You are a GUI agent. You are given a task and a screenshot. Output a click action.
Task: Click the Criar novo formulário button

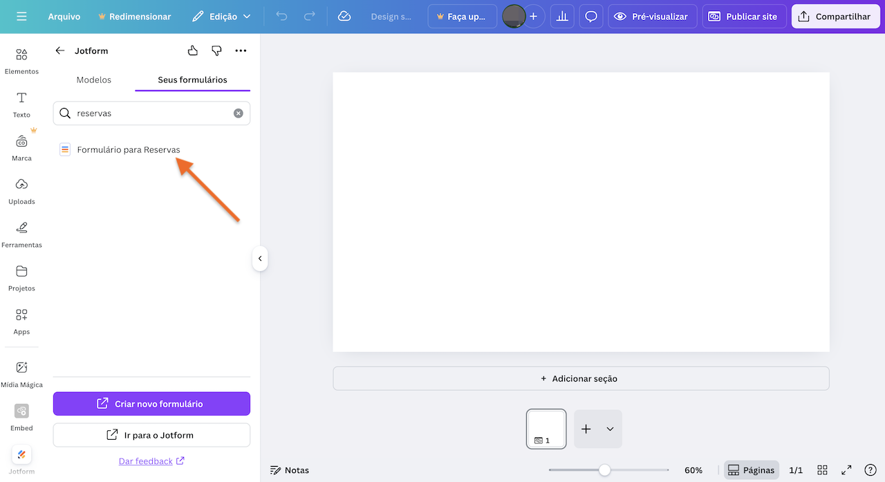pyautogui.click(x=151, y=403)
